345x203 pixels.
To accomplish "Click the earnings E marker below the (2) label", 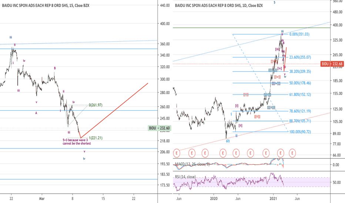I will click(223, 153).
